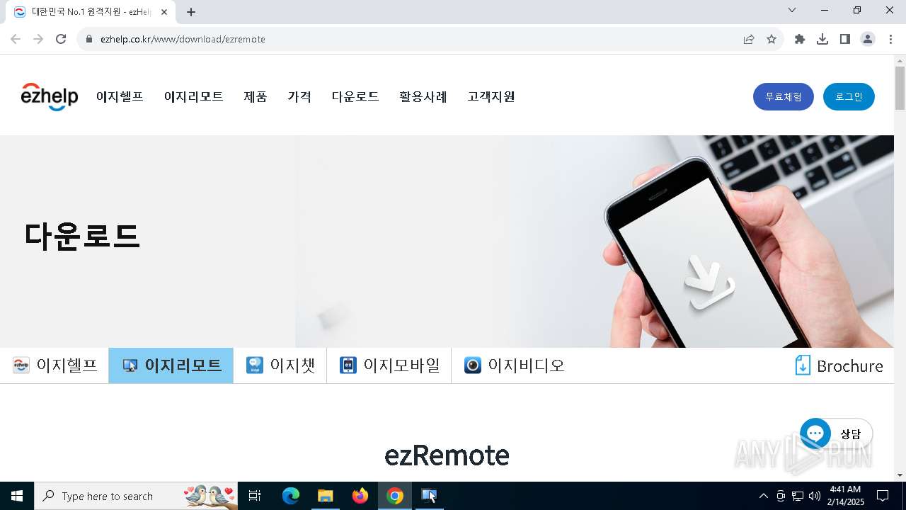Open Chrome extensions puzzle icon
This screenshot has width=906, height=510.
[x=800, y=39]
